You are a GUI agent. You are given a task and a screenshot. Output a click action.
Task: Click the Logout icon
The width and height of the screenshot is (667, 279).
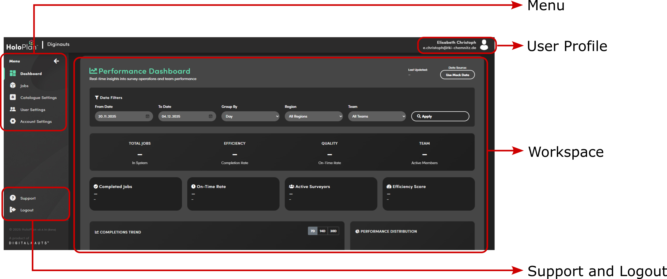[x=13, y=210]
